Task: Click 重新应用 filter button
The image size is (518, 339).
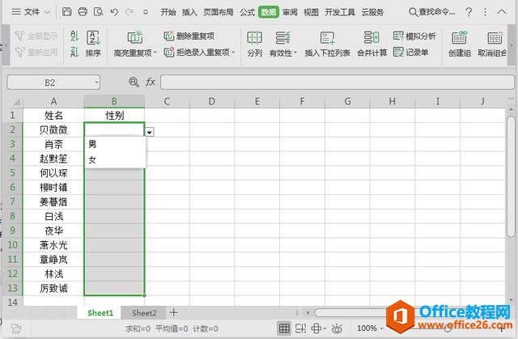Action: point(36,52)
